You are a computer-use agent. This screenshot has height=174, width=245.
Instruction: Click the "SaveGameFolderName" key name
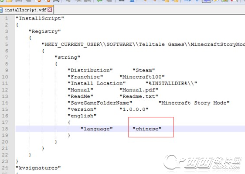click(x=100, y=103)
